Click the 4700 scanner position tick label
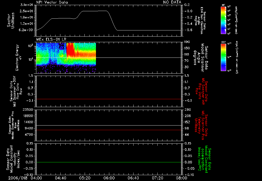Viewport: 262px width, 181px height. [x=29, y=134]
